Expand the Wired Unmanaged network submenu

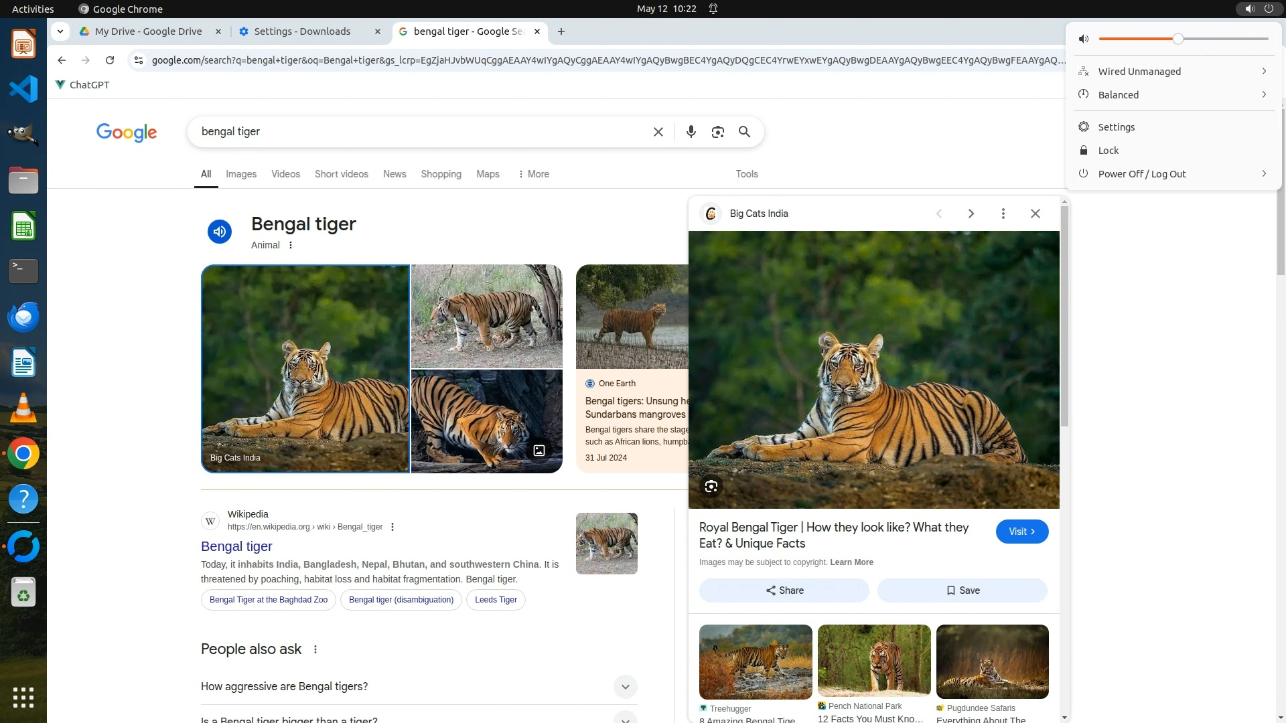point(1263,72)
